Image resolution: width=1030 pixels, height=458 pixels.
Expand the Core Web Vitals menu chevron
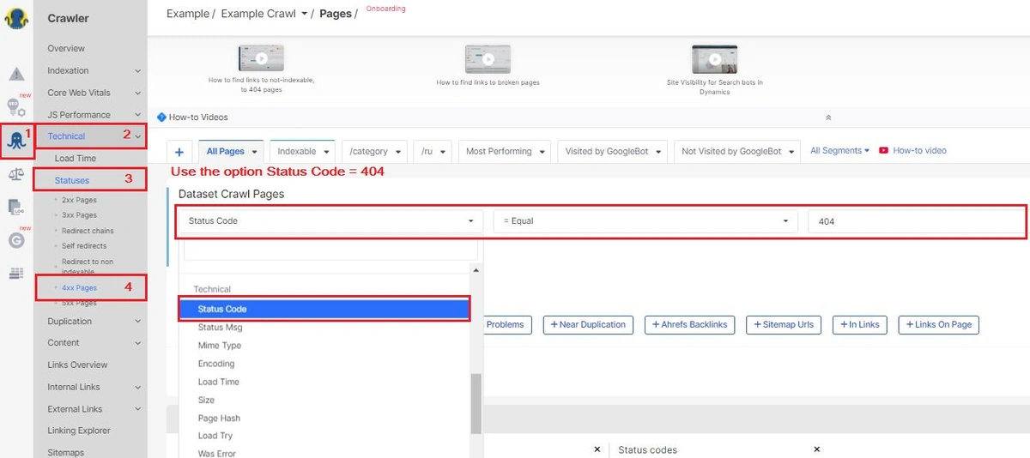tap(138, 93)
